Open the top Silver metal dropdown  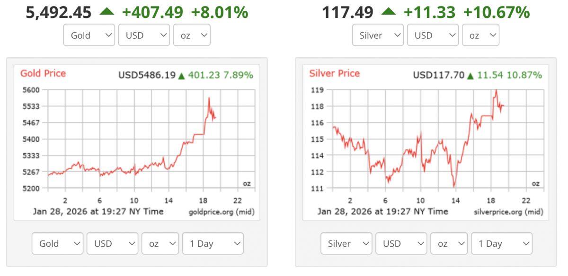click(x=378, y=35)
